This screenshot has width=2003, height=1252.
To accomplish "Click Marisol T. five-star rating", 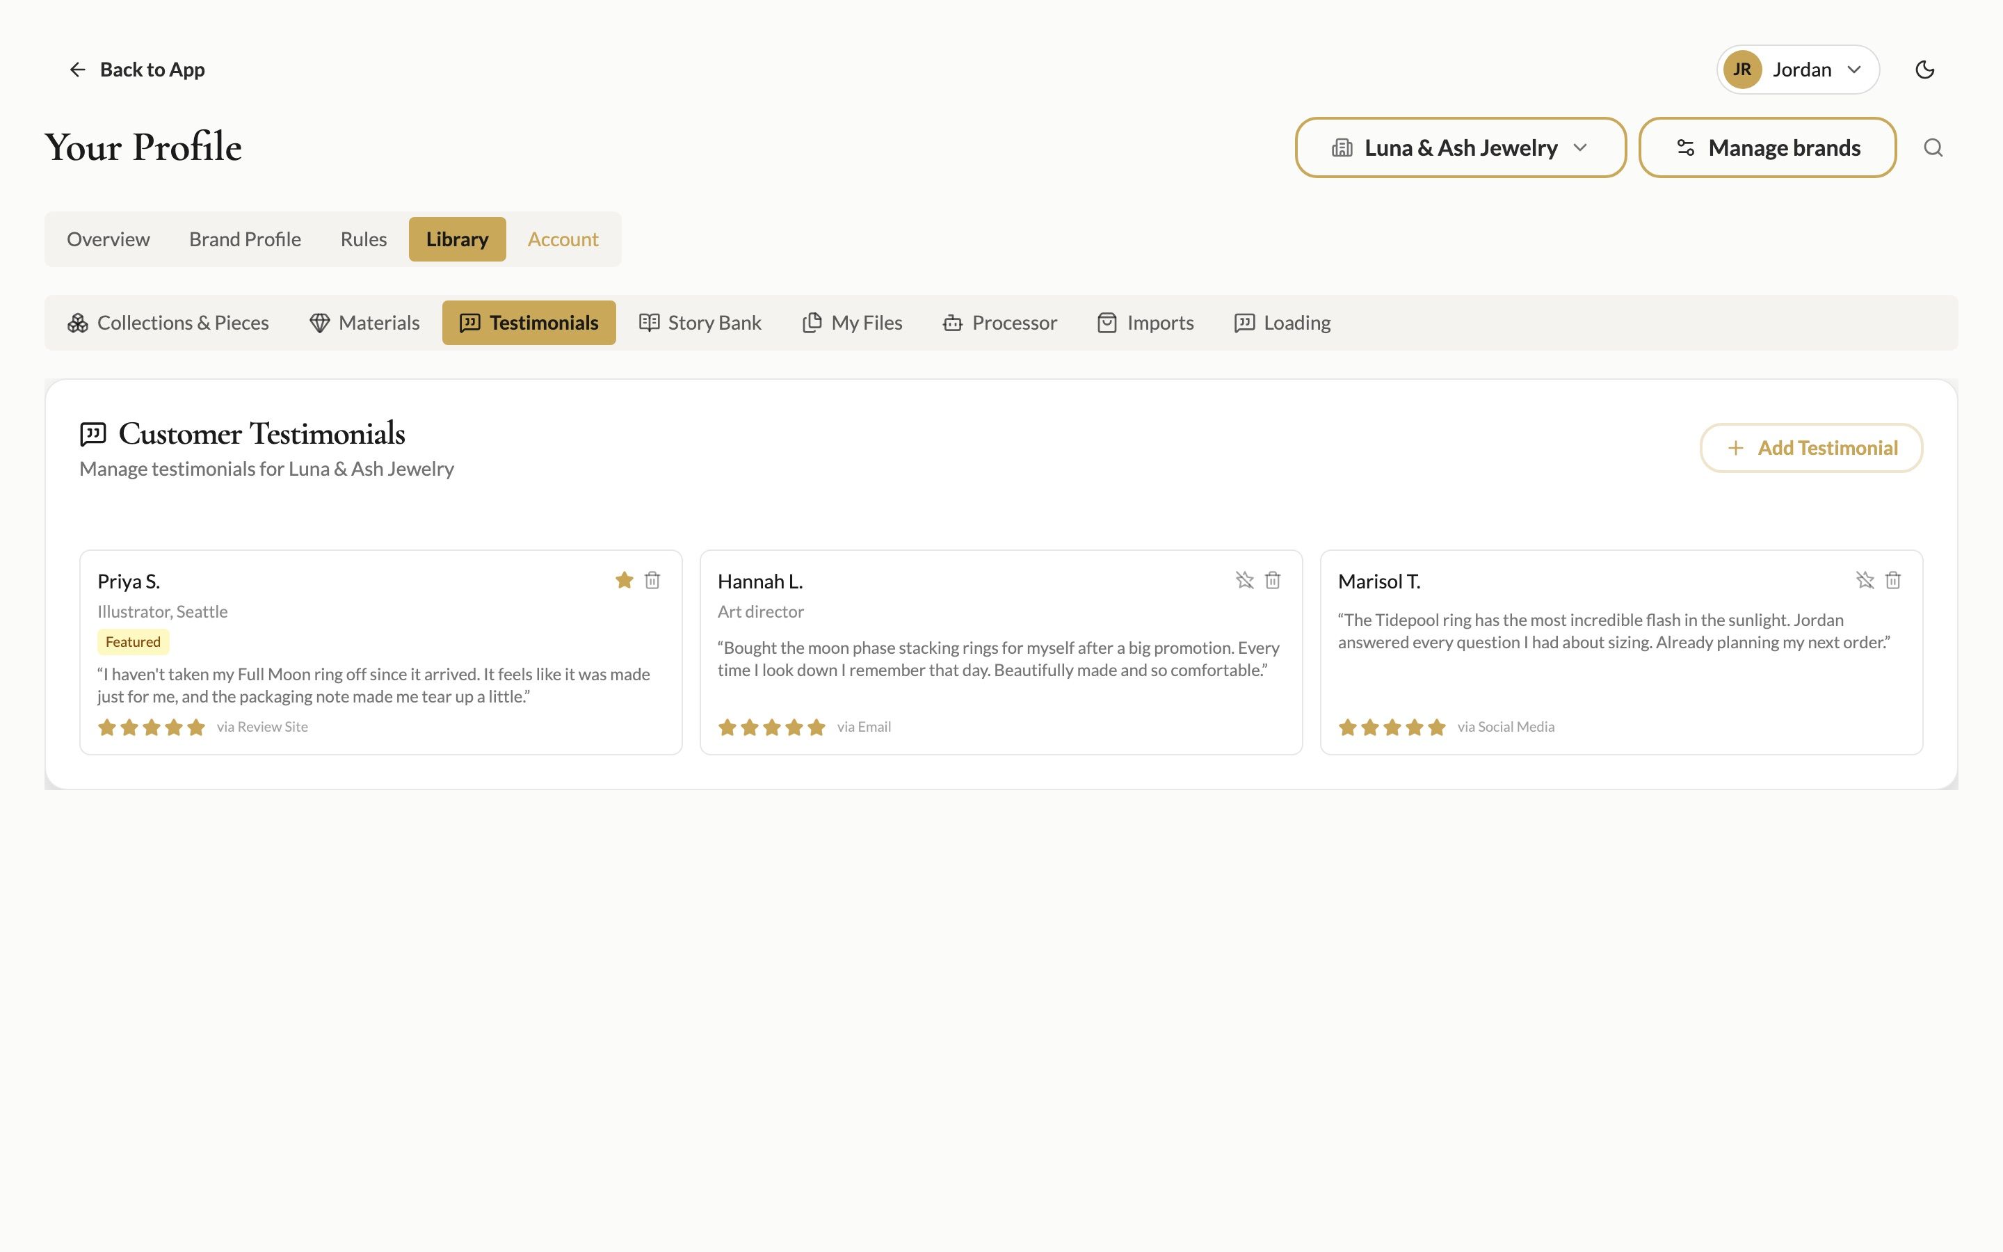I will coord(1392,728).
